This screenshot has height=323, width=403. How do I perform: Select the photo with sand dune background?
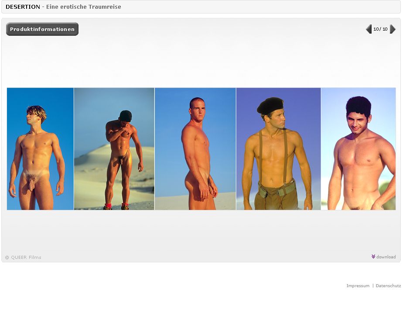(114, 149)
